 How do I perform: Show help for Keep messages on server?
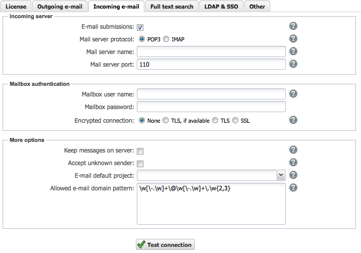pos(293,149)
